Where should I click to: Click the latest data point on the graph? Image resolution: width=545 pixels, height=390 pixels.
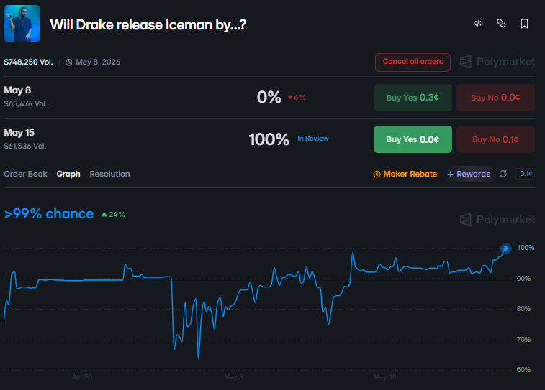point(505,249)
